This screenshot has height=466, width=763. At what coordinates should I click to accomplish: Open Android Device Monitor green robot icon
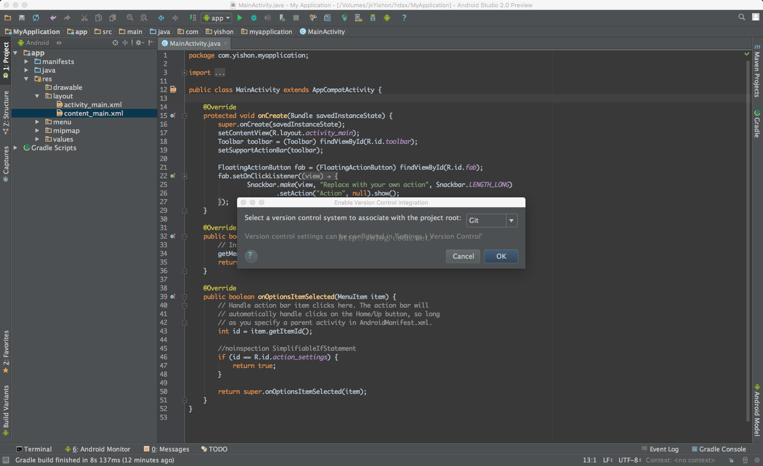387,18
